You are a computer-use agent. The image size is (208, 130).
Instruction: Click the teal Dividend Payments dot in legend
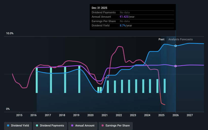[37, 125]
